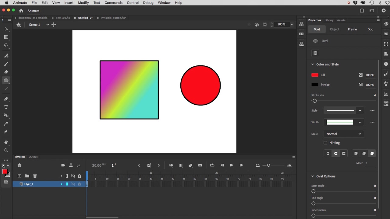Viewport: 390px width, 219px height.
Task: Switch to the Output tab
Action: 33,157
